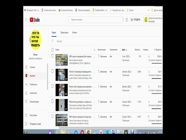Open thumbnail of the 13:43 DIY trailer video
Viewport: 186px width, 140px height.
pos(62,60)
